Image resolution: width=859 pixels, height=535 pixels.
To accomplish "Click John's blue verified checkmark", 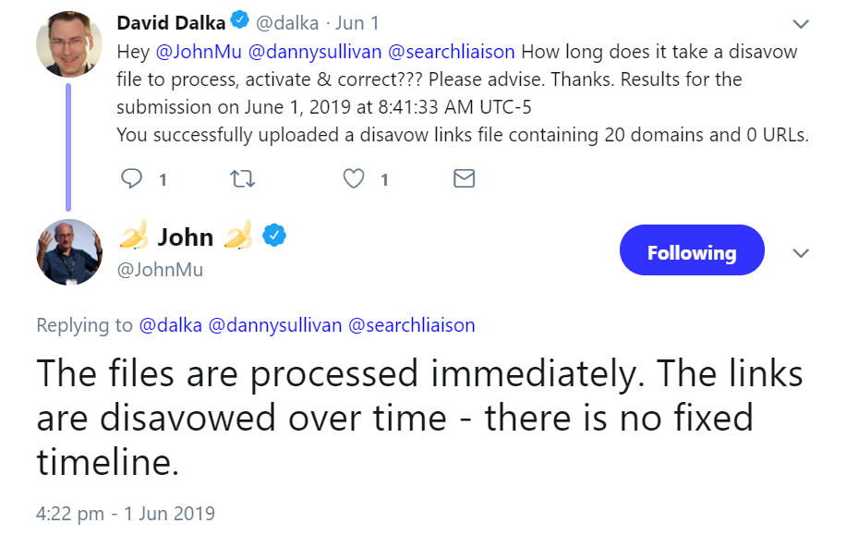I will [x=273, y=237].
